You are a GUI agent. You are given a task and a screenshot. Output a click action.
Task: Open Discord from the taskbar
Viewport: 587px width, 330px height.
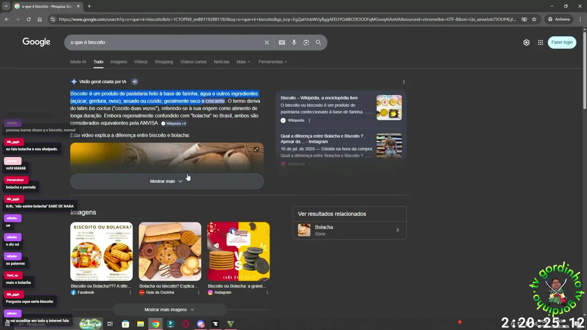(x=200, y=324)
